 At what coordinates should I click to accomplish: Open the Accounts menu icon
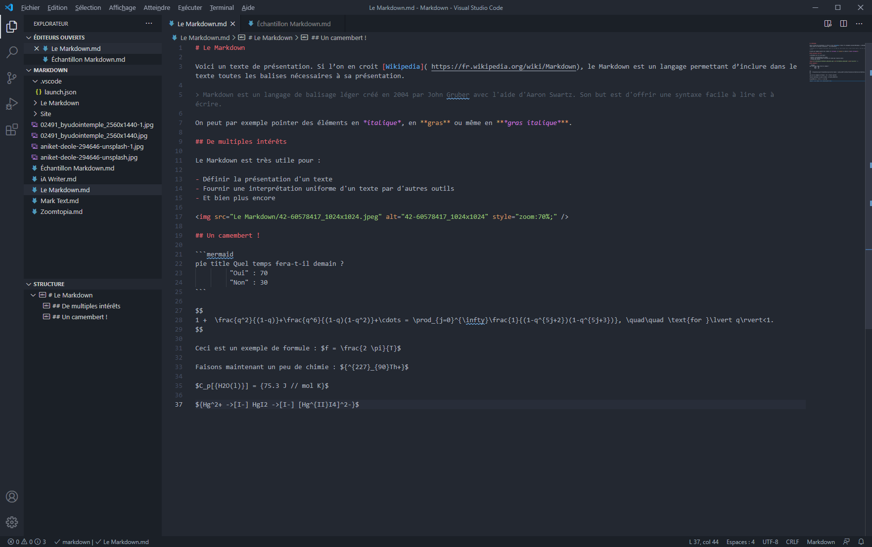click(12, 497)
